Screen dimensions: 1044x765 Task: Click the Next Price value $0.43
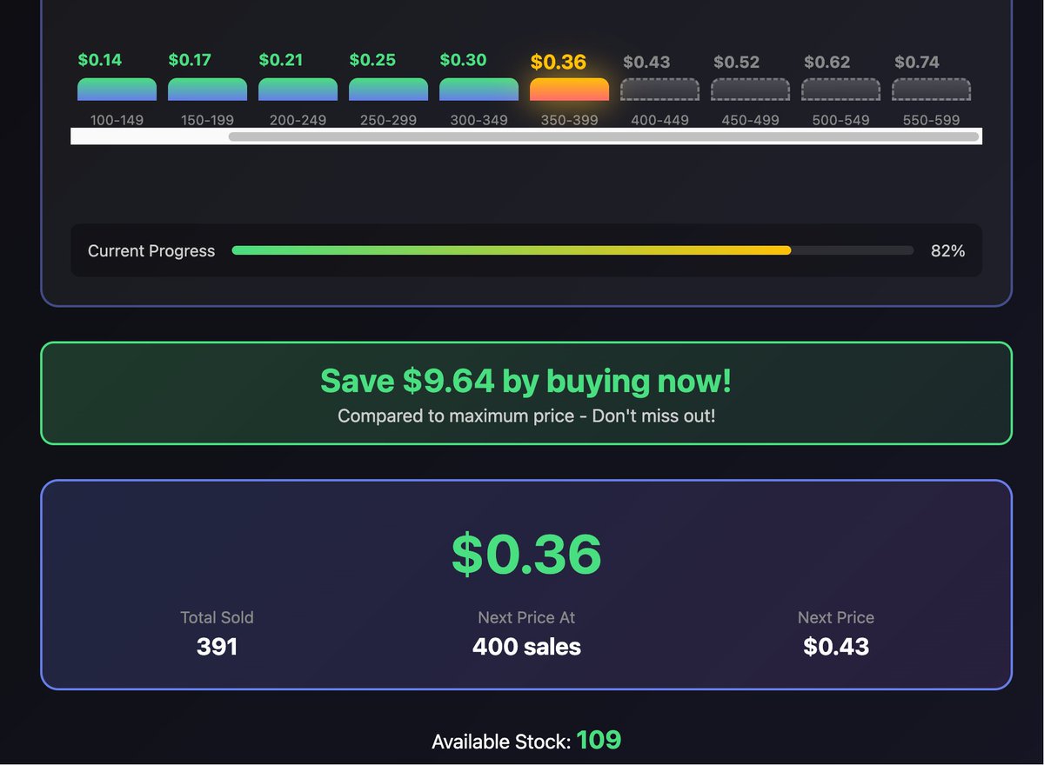tap(836, 647)
